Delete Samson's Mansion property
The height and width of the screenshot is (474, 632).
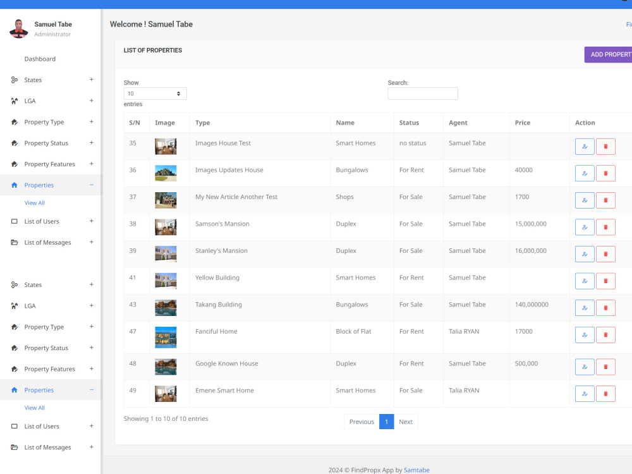click(x=605, y=228)
